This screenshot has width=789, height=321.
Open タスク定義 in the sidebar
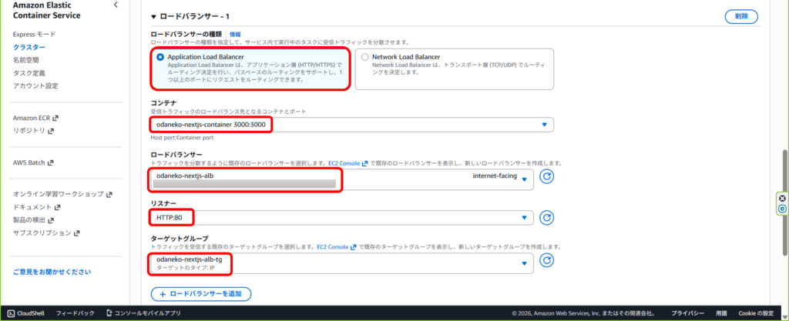pos(31,72)
